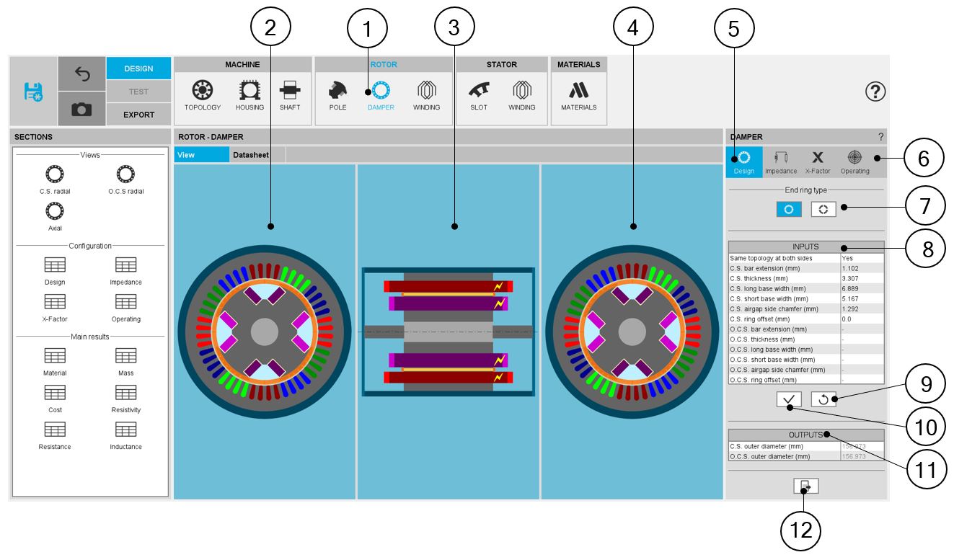
Task: Select the first end ring type
Action: tap(789, 209)
